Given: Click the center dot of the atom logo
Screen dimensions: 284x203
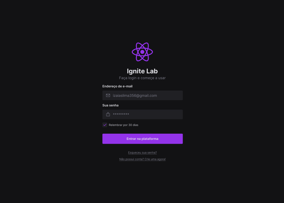Looking at the screenshot, I should click(x=142, y=52).
